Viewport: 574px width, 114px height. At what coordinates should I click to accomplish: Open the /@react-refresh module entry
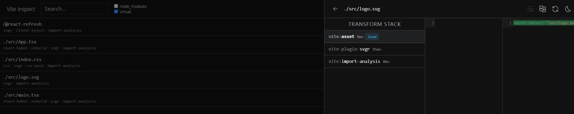point(162,27)
